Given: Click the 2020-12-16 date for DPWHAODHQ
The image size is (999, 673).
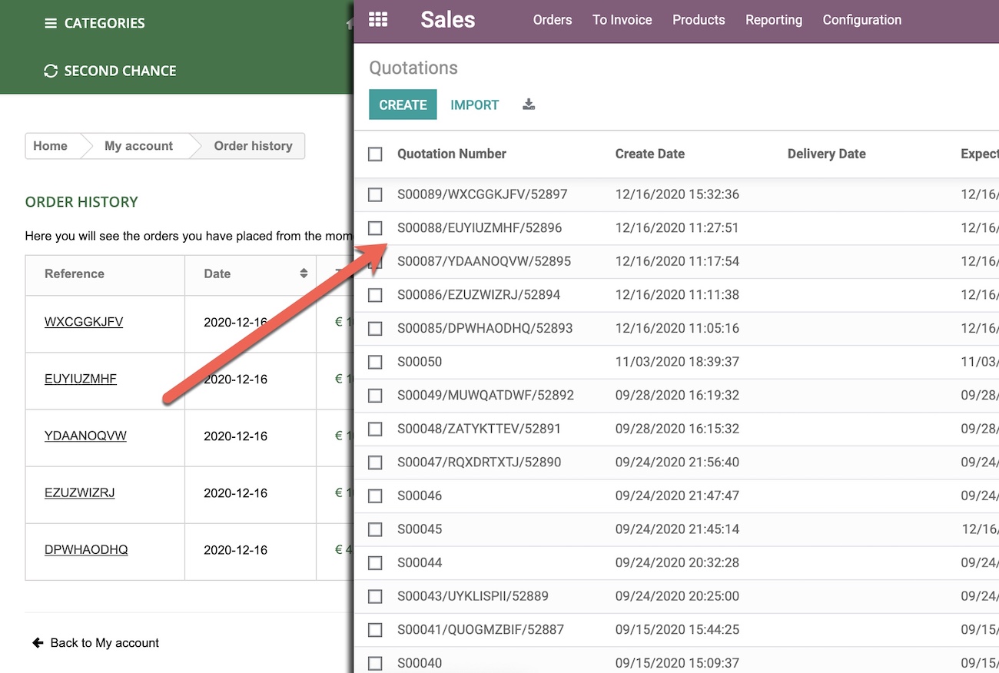Looking at the screenshot, I should coord(236,550).
